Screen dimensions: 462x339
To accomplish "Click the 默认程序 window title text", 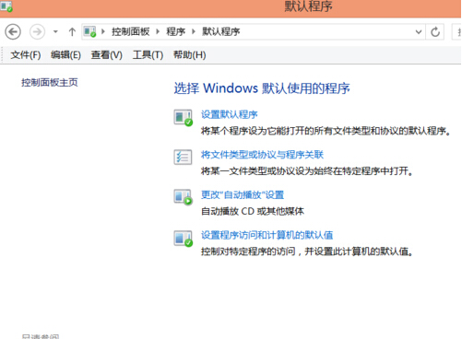I will point(308,6).
